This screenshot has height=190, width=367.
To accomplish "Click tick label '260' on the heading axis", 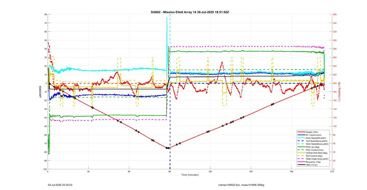I will coord(335,57).
